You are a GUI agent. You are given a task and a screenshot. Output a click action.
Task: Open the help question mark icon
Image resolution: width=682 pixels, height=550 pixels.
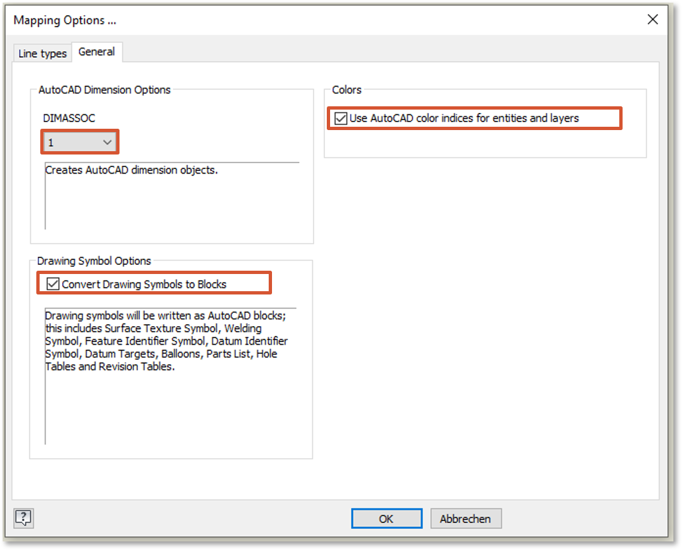23,518
